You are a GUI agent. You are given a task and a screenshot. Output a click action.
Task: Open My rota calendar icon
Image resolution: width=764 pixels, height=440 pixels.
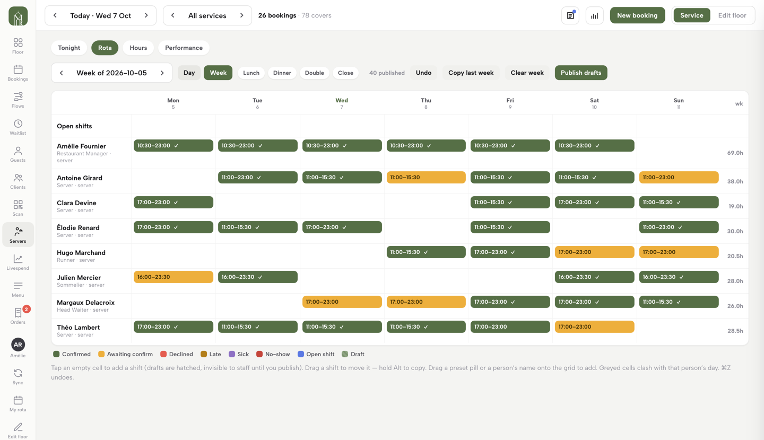(x=18, y=403)
